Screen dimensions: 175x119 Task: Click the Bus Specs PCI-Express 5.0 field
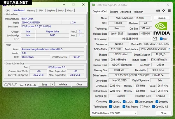52,26
